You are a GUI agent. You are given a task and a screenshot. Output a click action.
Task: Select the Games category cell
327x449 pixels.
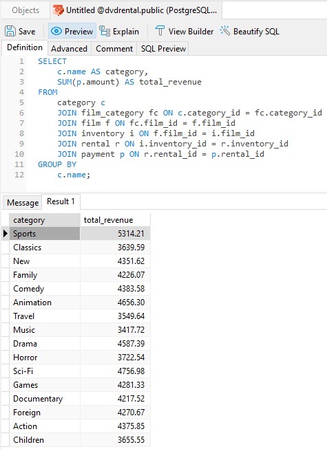(45, 384)
